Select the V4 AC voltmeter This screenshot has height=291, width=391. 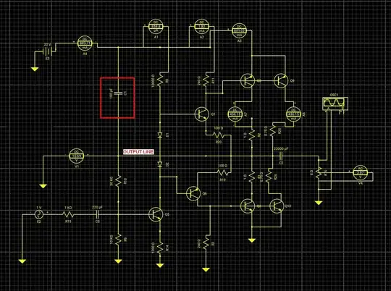click(361, 172)
